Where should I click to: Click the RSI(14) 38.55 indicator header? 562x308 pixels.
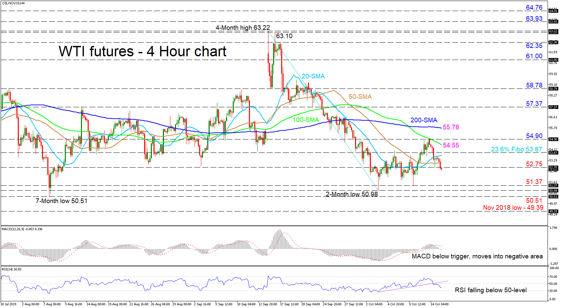coord(11,269)
